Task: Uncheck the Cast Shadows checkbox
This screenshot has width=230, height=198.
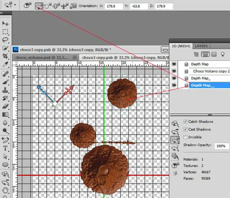Action: click(x=185, y=129)
